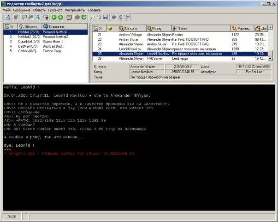Screen dimensions: 278x222
Task: Select message 25 addressed to Leonid Novikov
Action: (x=180, y=54)
